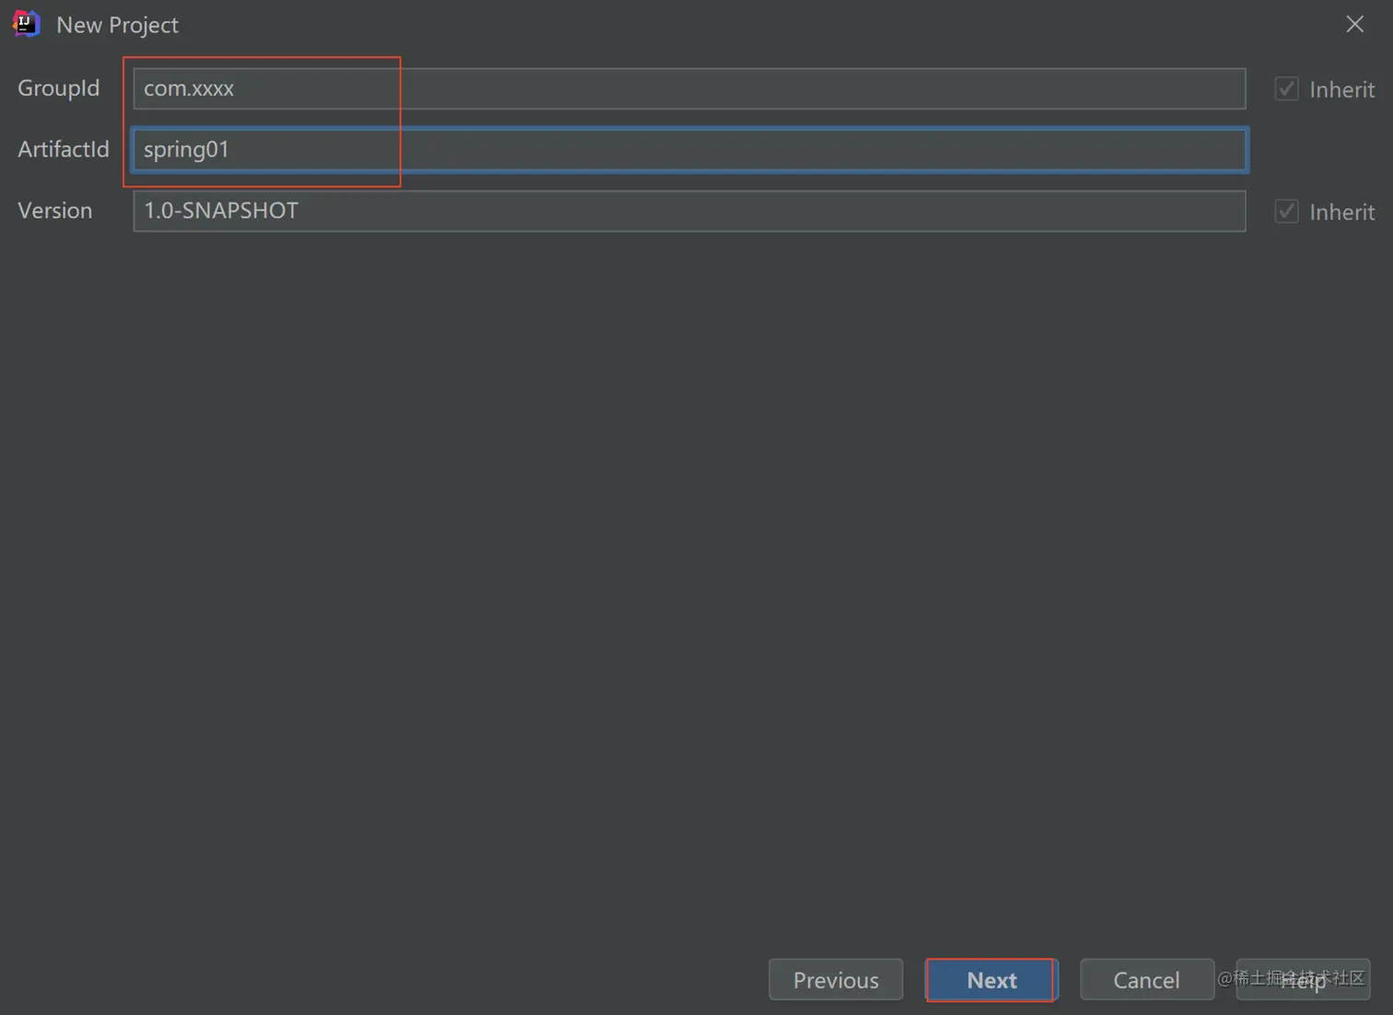Screen dimensions: 1393x1015
Task: Click into the GroupId text field
Action: 689,88
